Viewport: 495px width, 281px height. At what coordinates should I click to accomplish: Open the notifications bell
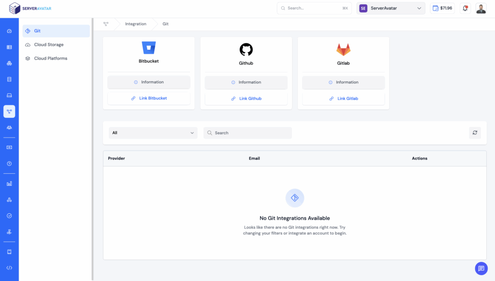[465, 8]
